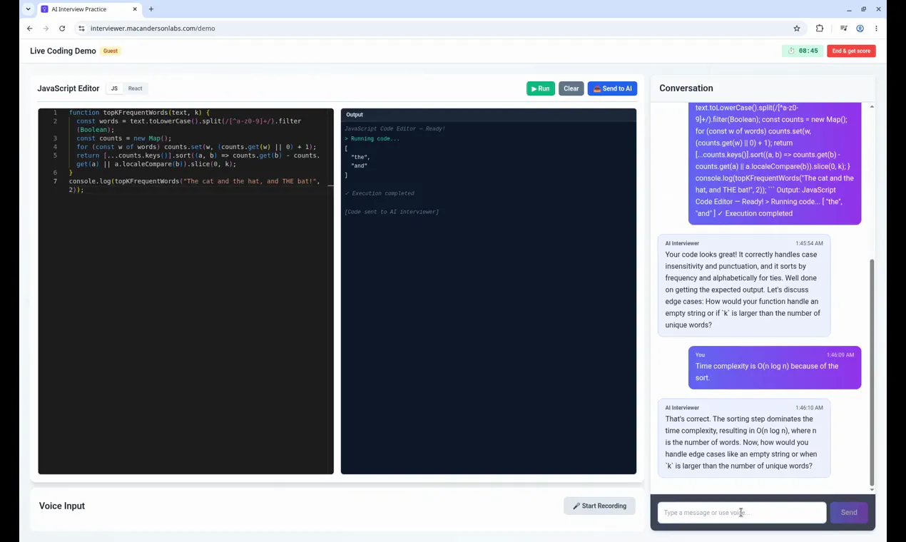Open a new browser tab

click(151, 9)
